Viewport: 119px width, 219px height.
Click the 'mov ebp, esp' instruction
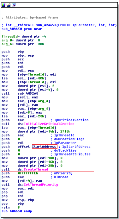(18, 56)
